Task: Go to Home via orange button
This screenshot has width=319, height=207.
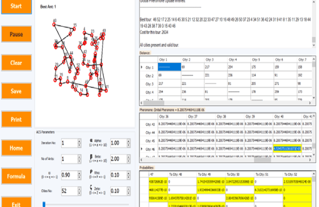Action: coord(16,148)
